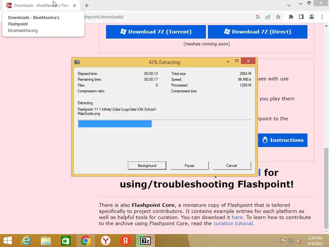Bookmark this page with star icon
329x247 pixels.
pos(278,17)
